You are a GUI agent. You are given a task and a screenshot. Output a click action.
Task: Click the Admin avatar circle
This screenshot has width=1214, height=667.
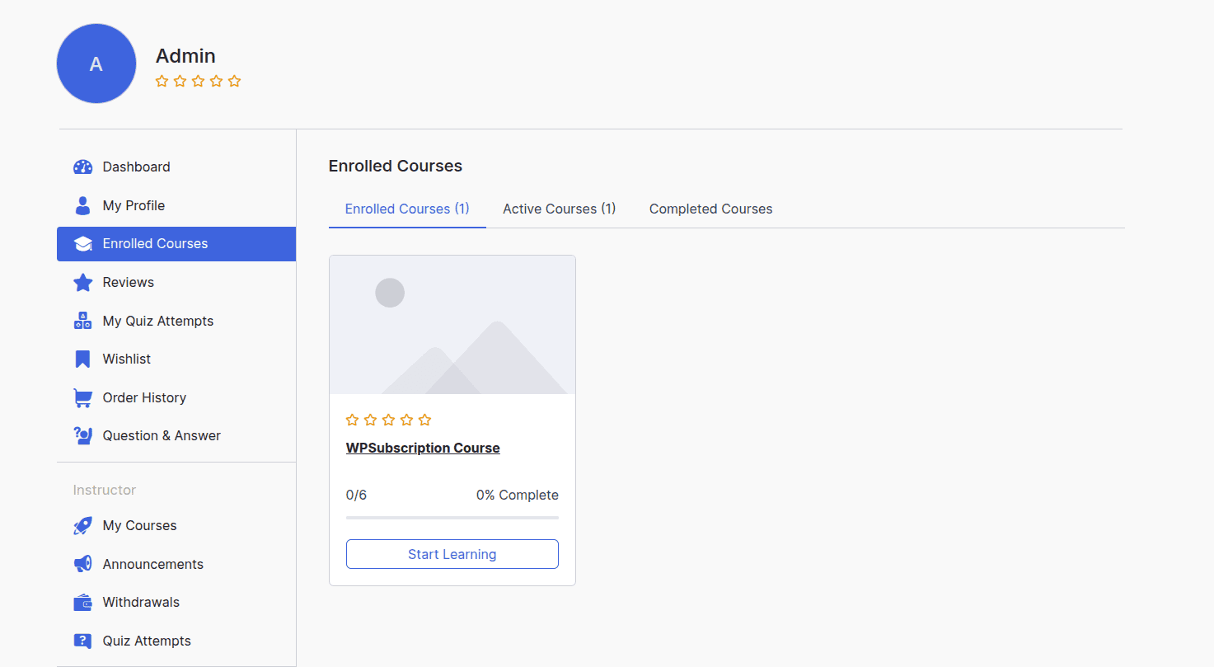pyautogui.click(x=96, y=63)
